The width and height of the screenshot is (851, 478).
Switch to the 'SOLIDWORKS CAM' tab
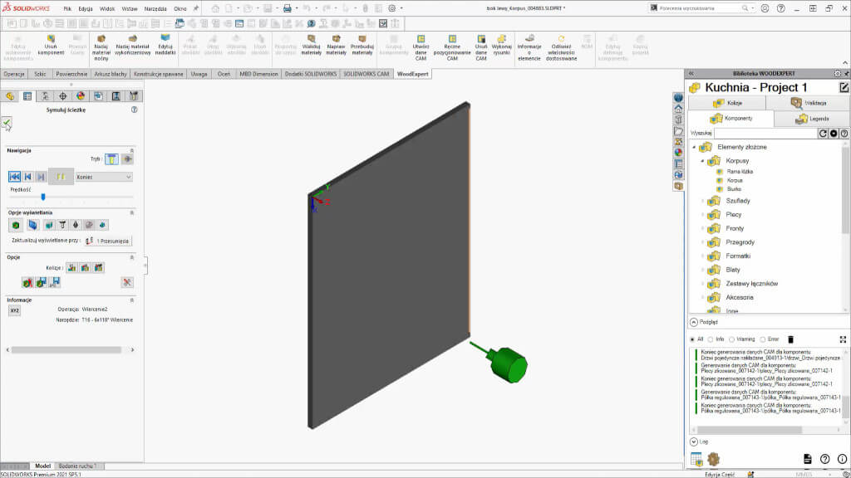tap(366, 74)
